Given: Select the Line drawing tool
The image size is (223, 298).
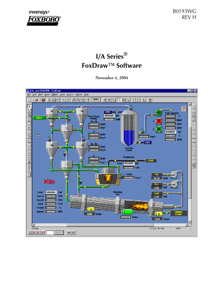Looking at the screenshot, I should click(29, 119).
